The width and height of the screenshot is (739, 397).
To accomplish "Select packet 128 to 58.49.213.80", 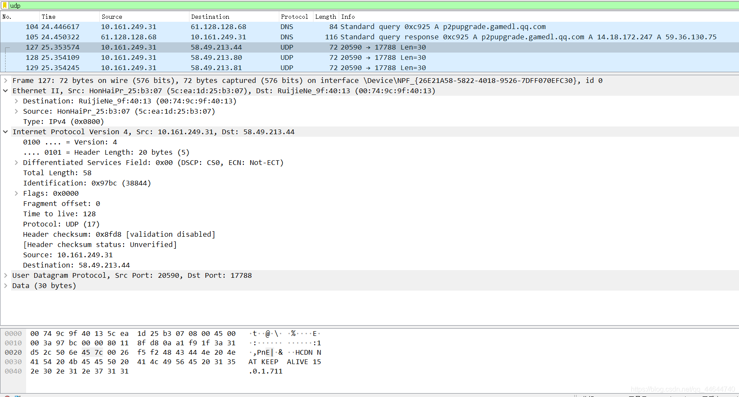I will tap(369, 57).
